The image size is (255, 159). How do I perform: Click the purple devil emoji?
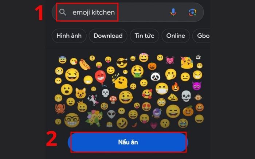pos(197,86)
